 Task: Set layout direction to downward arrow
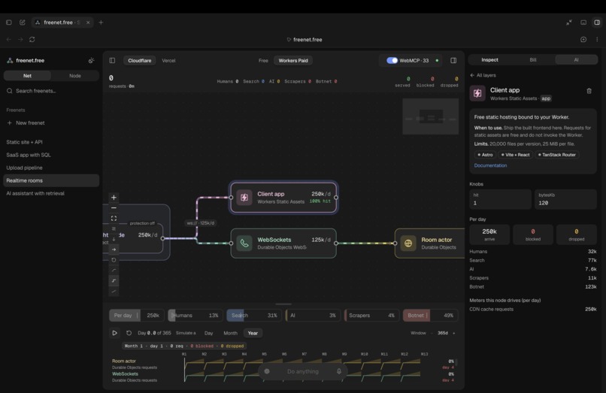pos(114,239)
